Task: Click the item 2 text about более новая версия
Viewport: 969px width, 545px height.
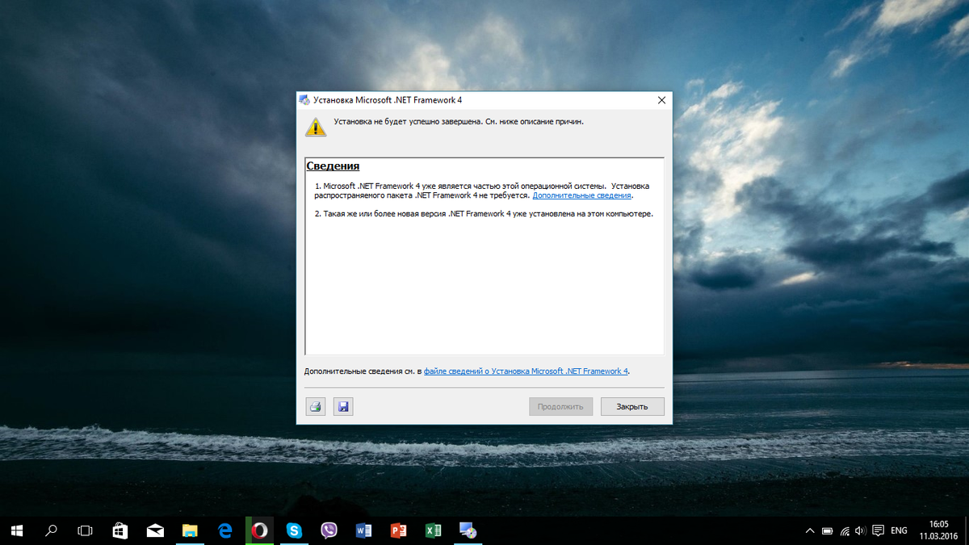Action: 484,214
